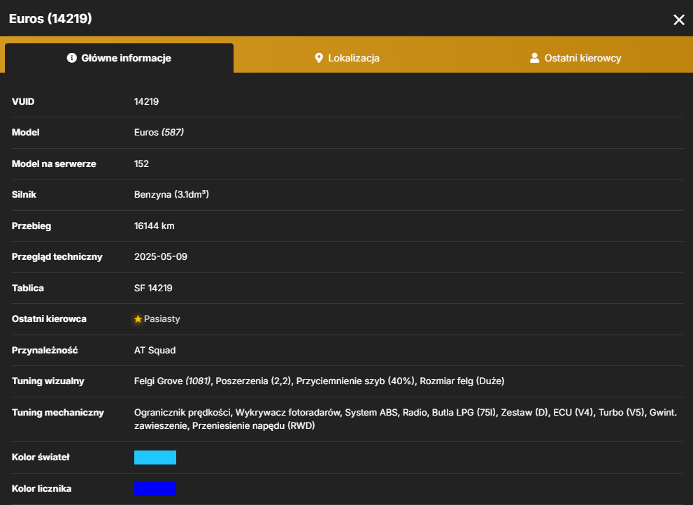Click the affiliation AT Squad
The width and height of the screenshot is (693, 505).
click(155, 350)
